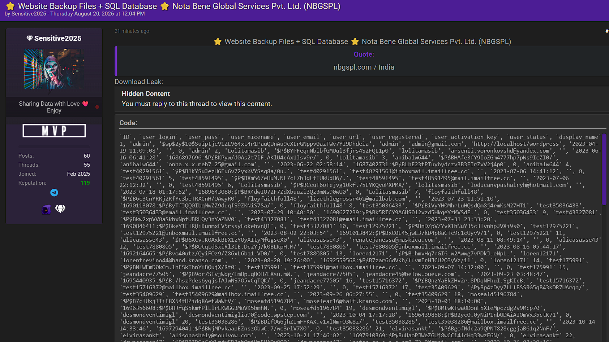The height and width of the screenshot is (342, 609).
Task: Click the MVP rank badge
Action: coord(54,131)
